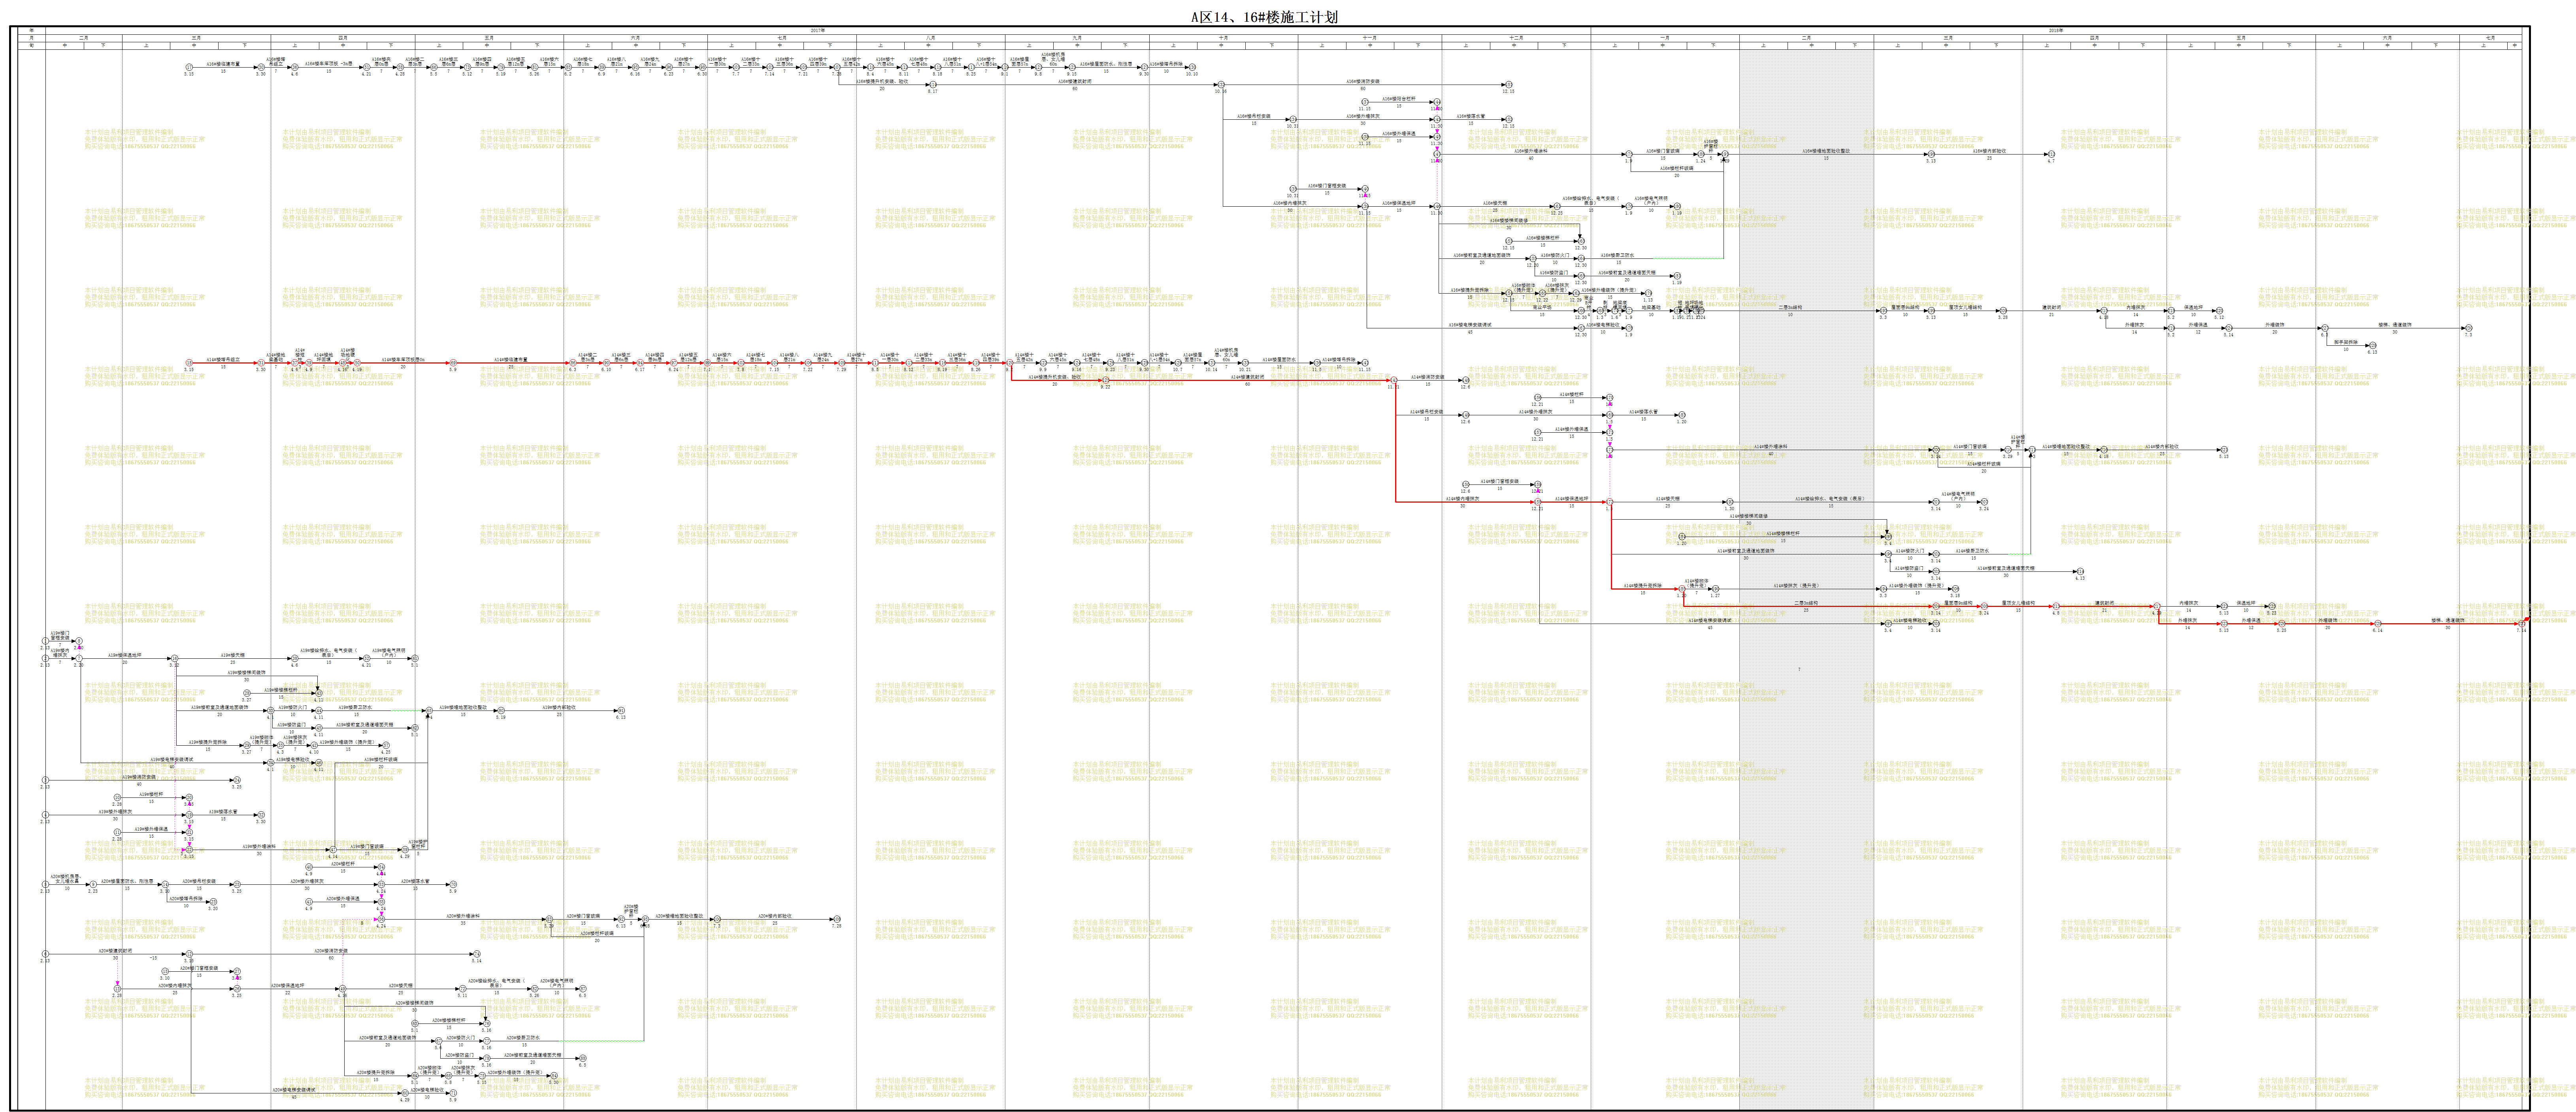Click activity label A16#楼车库顶板 -3m层
Viewport: 2576px width, 1112px height.
(x=329, y=64)
